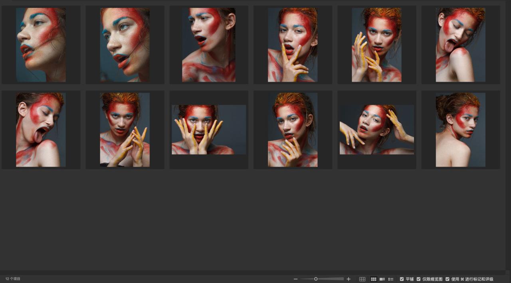Toggle the 仅限缩览图 checkbox
This screenshot has height=283, width=511.
(x=419, y=279)
